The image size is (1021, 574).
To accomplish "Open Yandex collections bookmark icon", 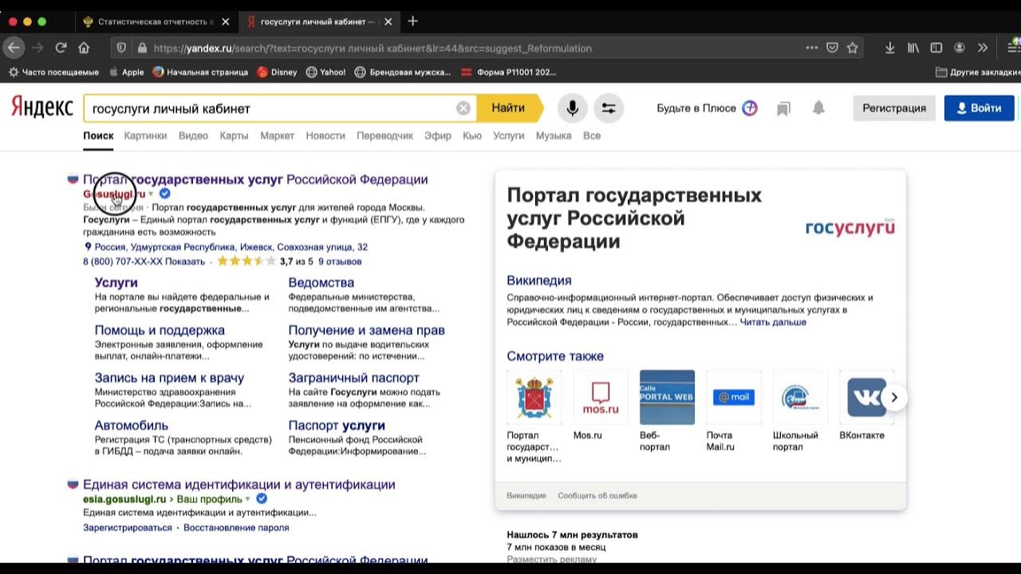I will [783, 108].
